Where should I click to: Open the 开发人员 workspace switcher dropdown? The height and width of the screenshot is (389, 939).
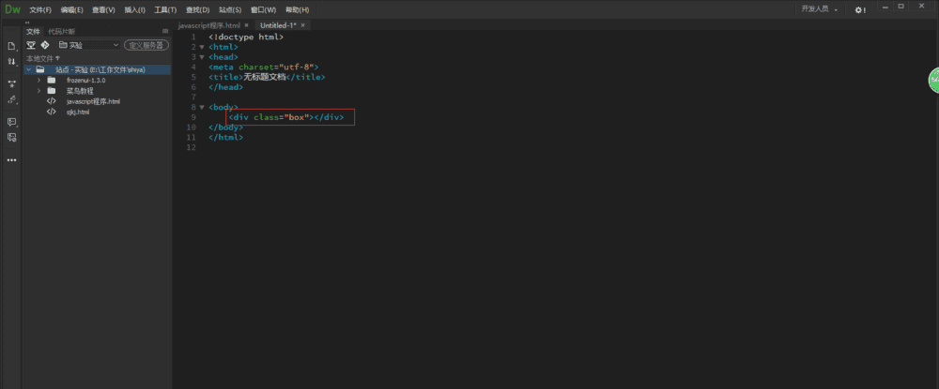click(x=819, y=9)
